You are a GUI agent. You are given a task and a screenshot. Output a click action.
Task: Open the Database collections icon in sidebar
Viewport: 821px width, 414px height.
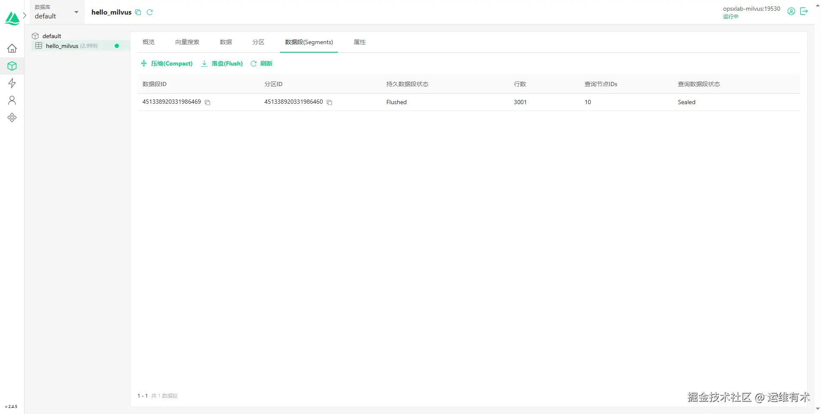click(12, 66)
